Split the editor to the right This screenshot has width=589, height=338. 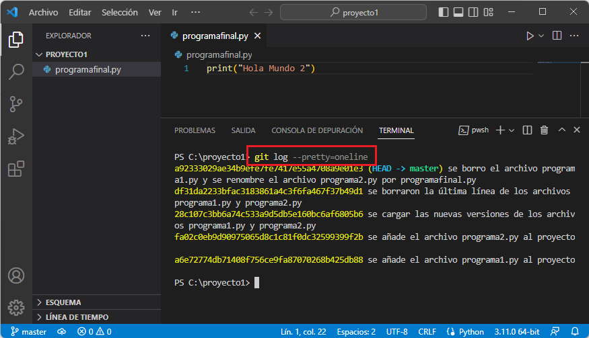coord(557,35)
